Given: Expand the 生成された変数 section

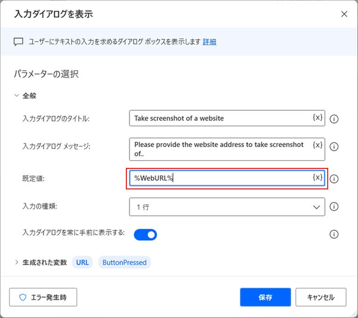Looking at the screenshot, I should 16,262.
